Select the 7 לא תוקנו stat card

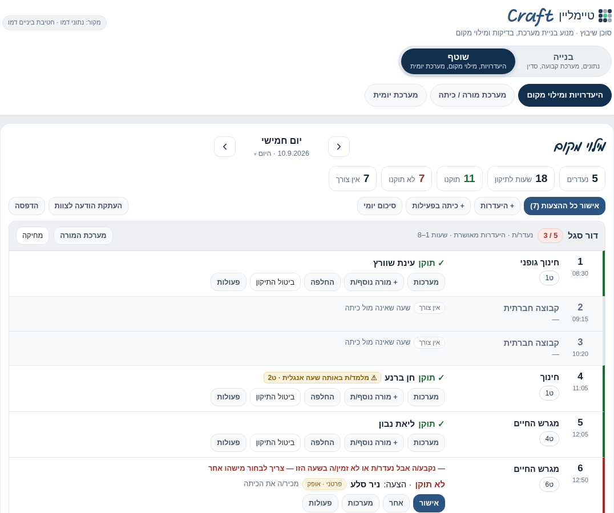click(406, 179)
